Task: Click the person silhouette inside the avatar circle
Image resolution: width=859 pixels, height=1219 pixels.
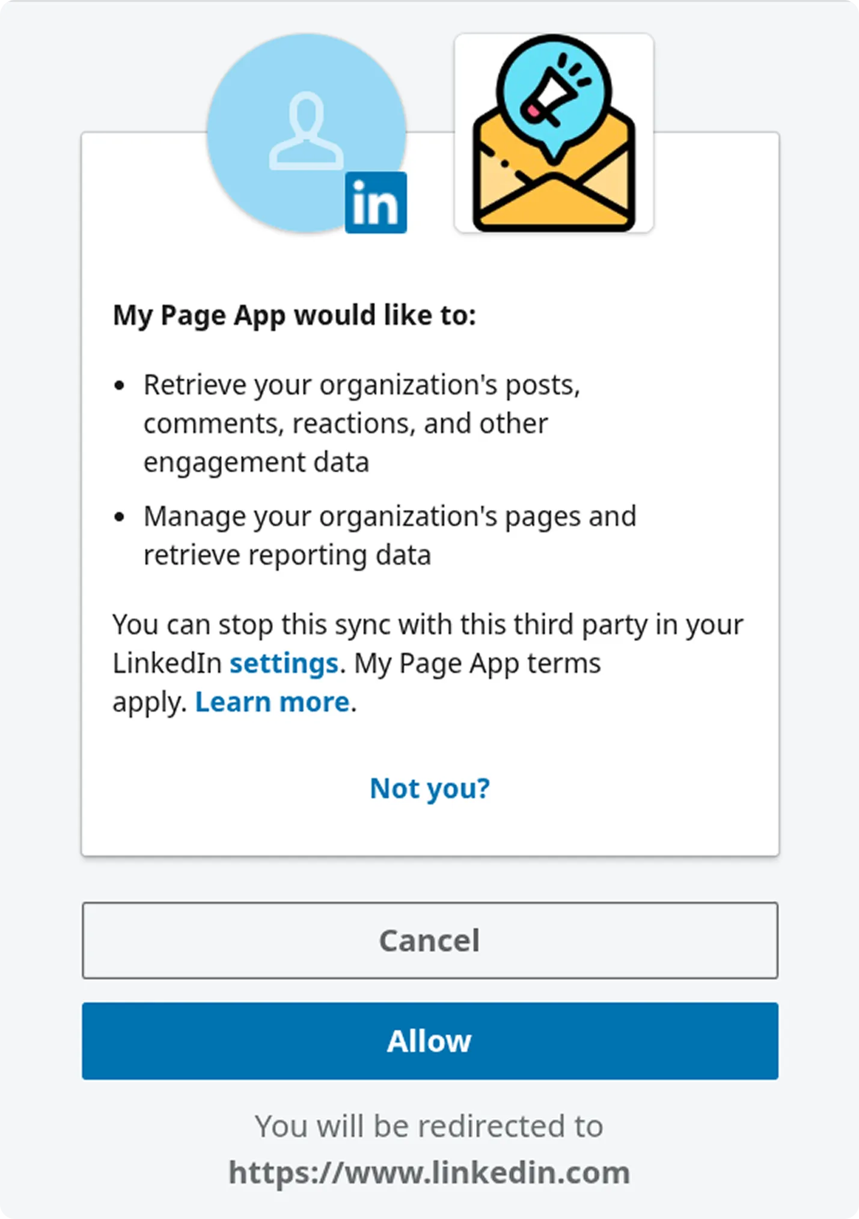Action: tap(305, 132)
